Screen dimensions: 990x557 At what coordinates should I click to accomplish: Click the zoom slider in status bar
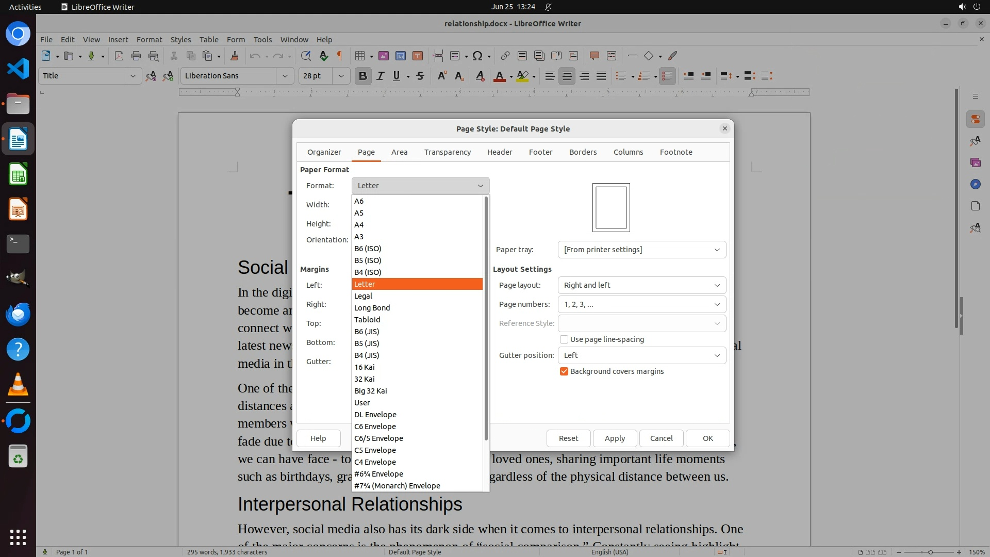pyautogui.click(x=930, y=552)
